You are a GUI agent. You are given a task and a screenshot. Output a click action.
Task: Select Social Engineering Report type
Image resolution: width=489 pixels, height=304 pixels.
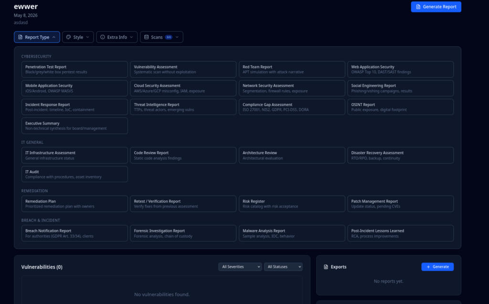tap(401, 88)
